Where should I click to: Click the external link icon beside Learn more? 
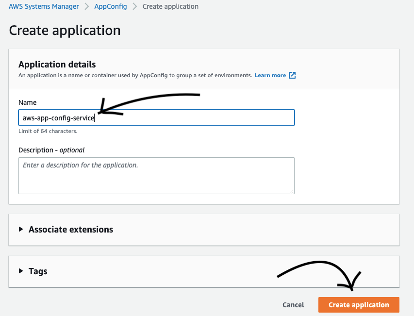coord(292,75)
